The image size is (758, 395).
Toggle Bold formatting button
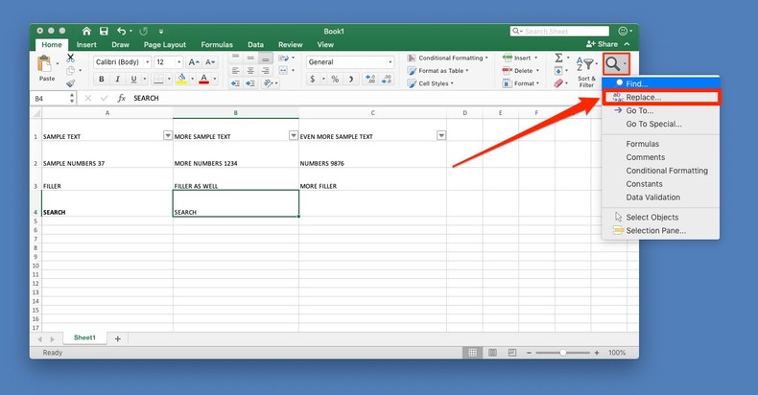click(101, 80)
